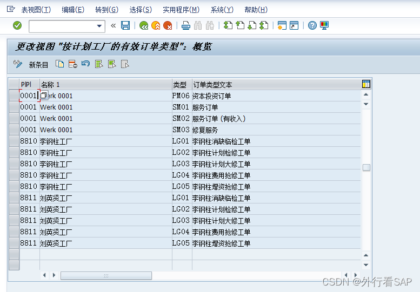Click the Deselect All icon
Viewport: 420px width, 292px height.
pyautogui.click(x=125, y=64)
